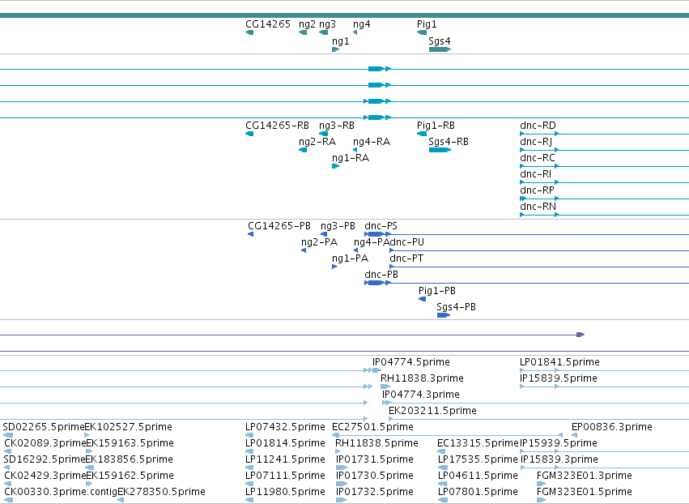
Task: Select EST EK102527.5prime
Action: [x=128, y=427]
